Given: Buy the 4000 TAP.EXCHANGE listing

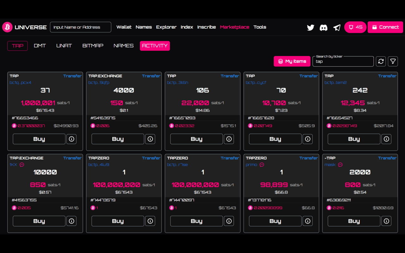Looking at the screenshot, I should tap(117, 139).
